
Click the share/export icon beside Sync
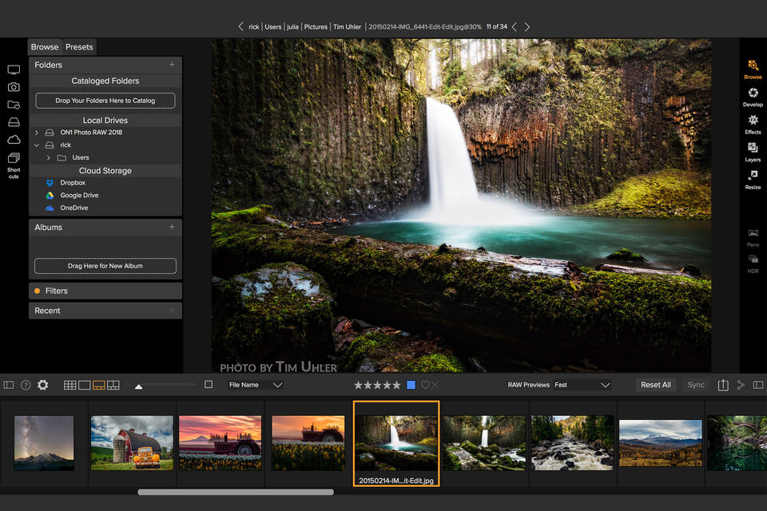pos(723,385)
